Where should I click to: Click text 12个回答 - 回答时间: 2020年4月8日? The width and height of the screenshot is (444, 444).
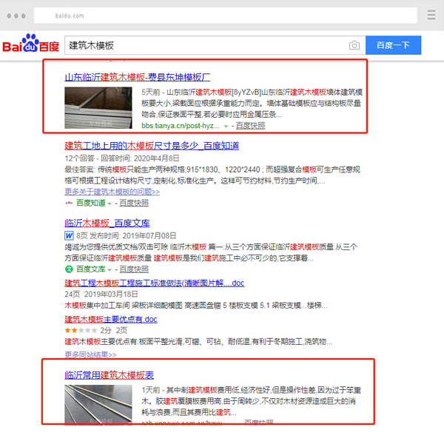[122, 158]
